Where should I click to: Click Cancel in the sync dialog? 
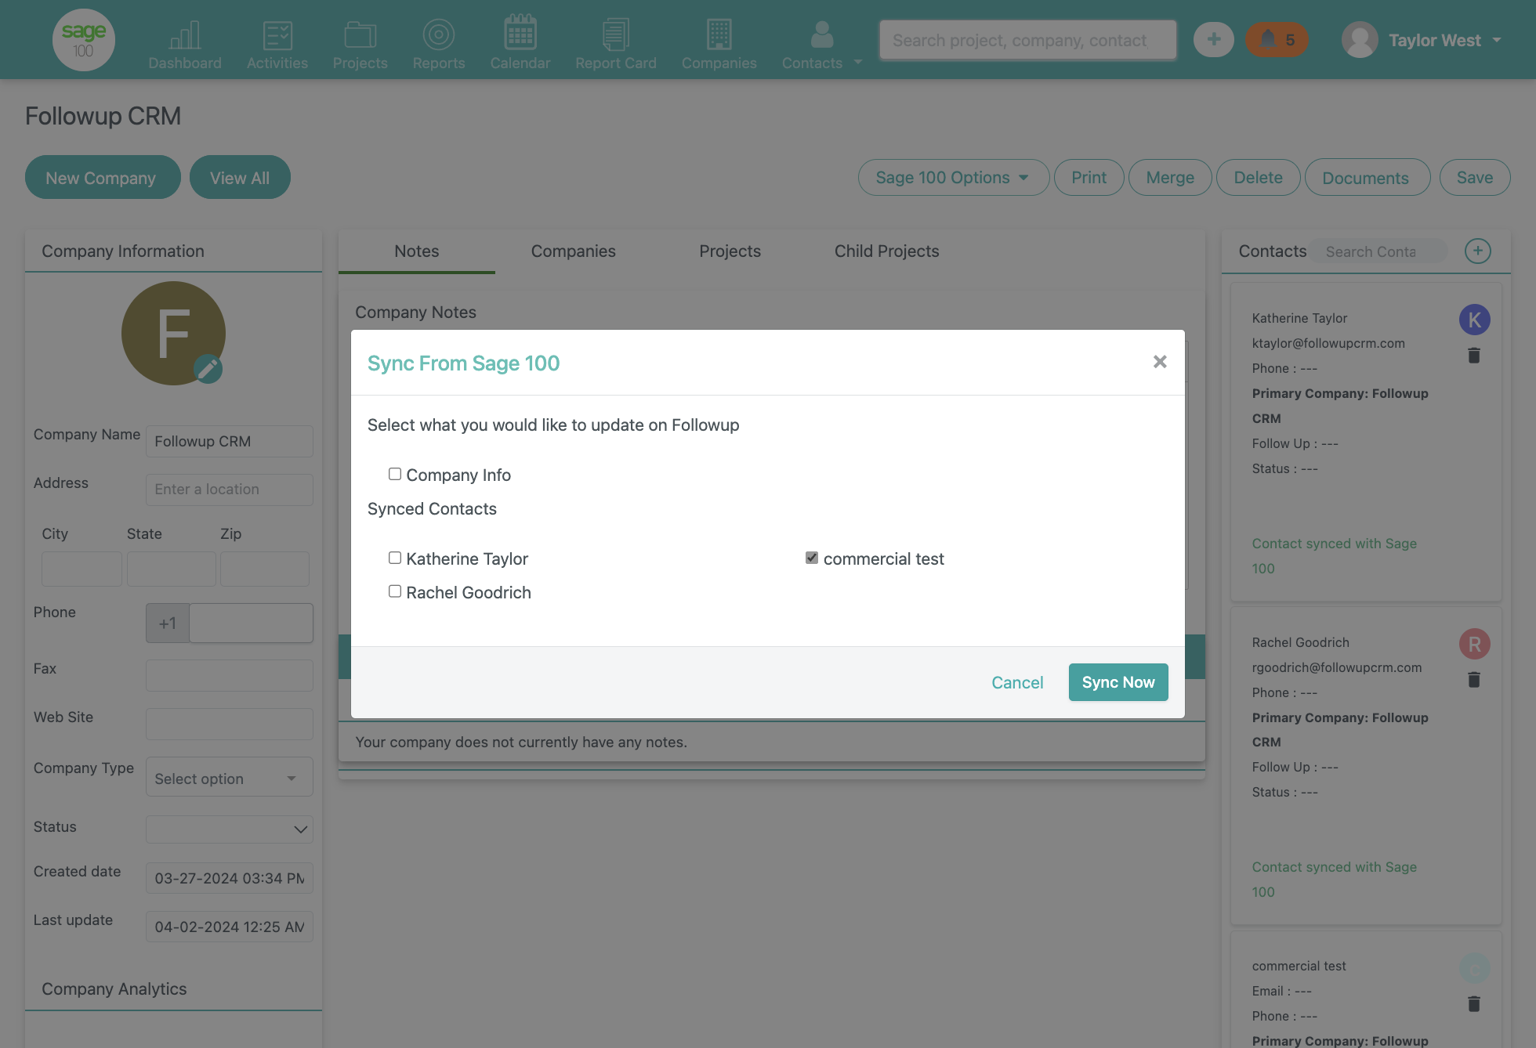(x=1017, y=682)
